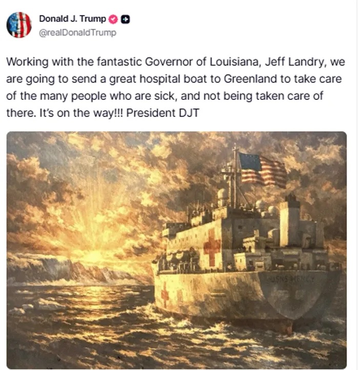
Task: Click the ship's mast in the painting
Action: click(x=234, y=177)
